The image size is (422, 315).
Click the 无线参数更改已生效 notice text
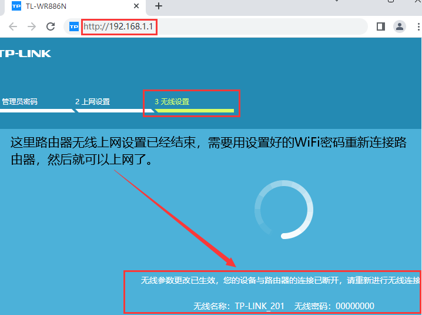tap(280, 280)
